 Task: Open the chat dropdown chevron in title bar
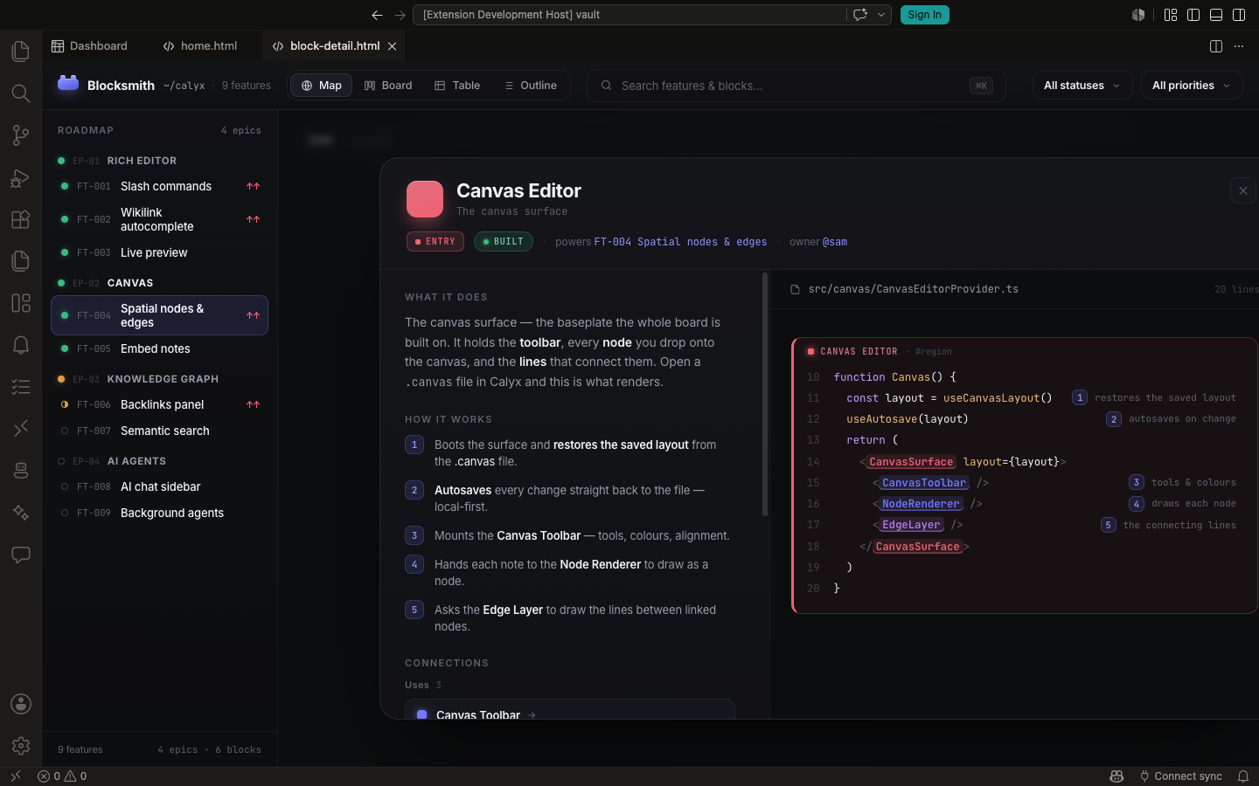(x=881, y=15)
